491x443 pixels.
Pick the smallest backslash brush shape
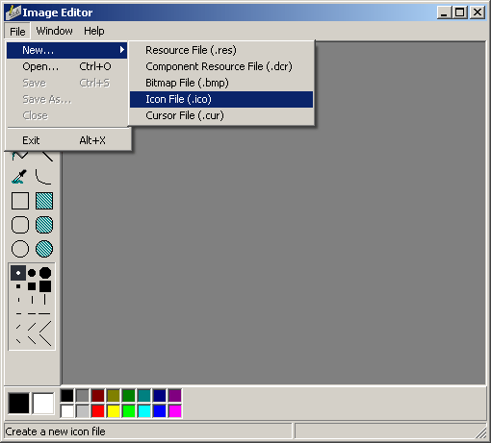(18, 341)
